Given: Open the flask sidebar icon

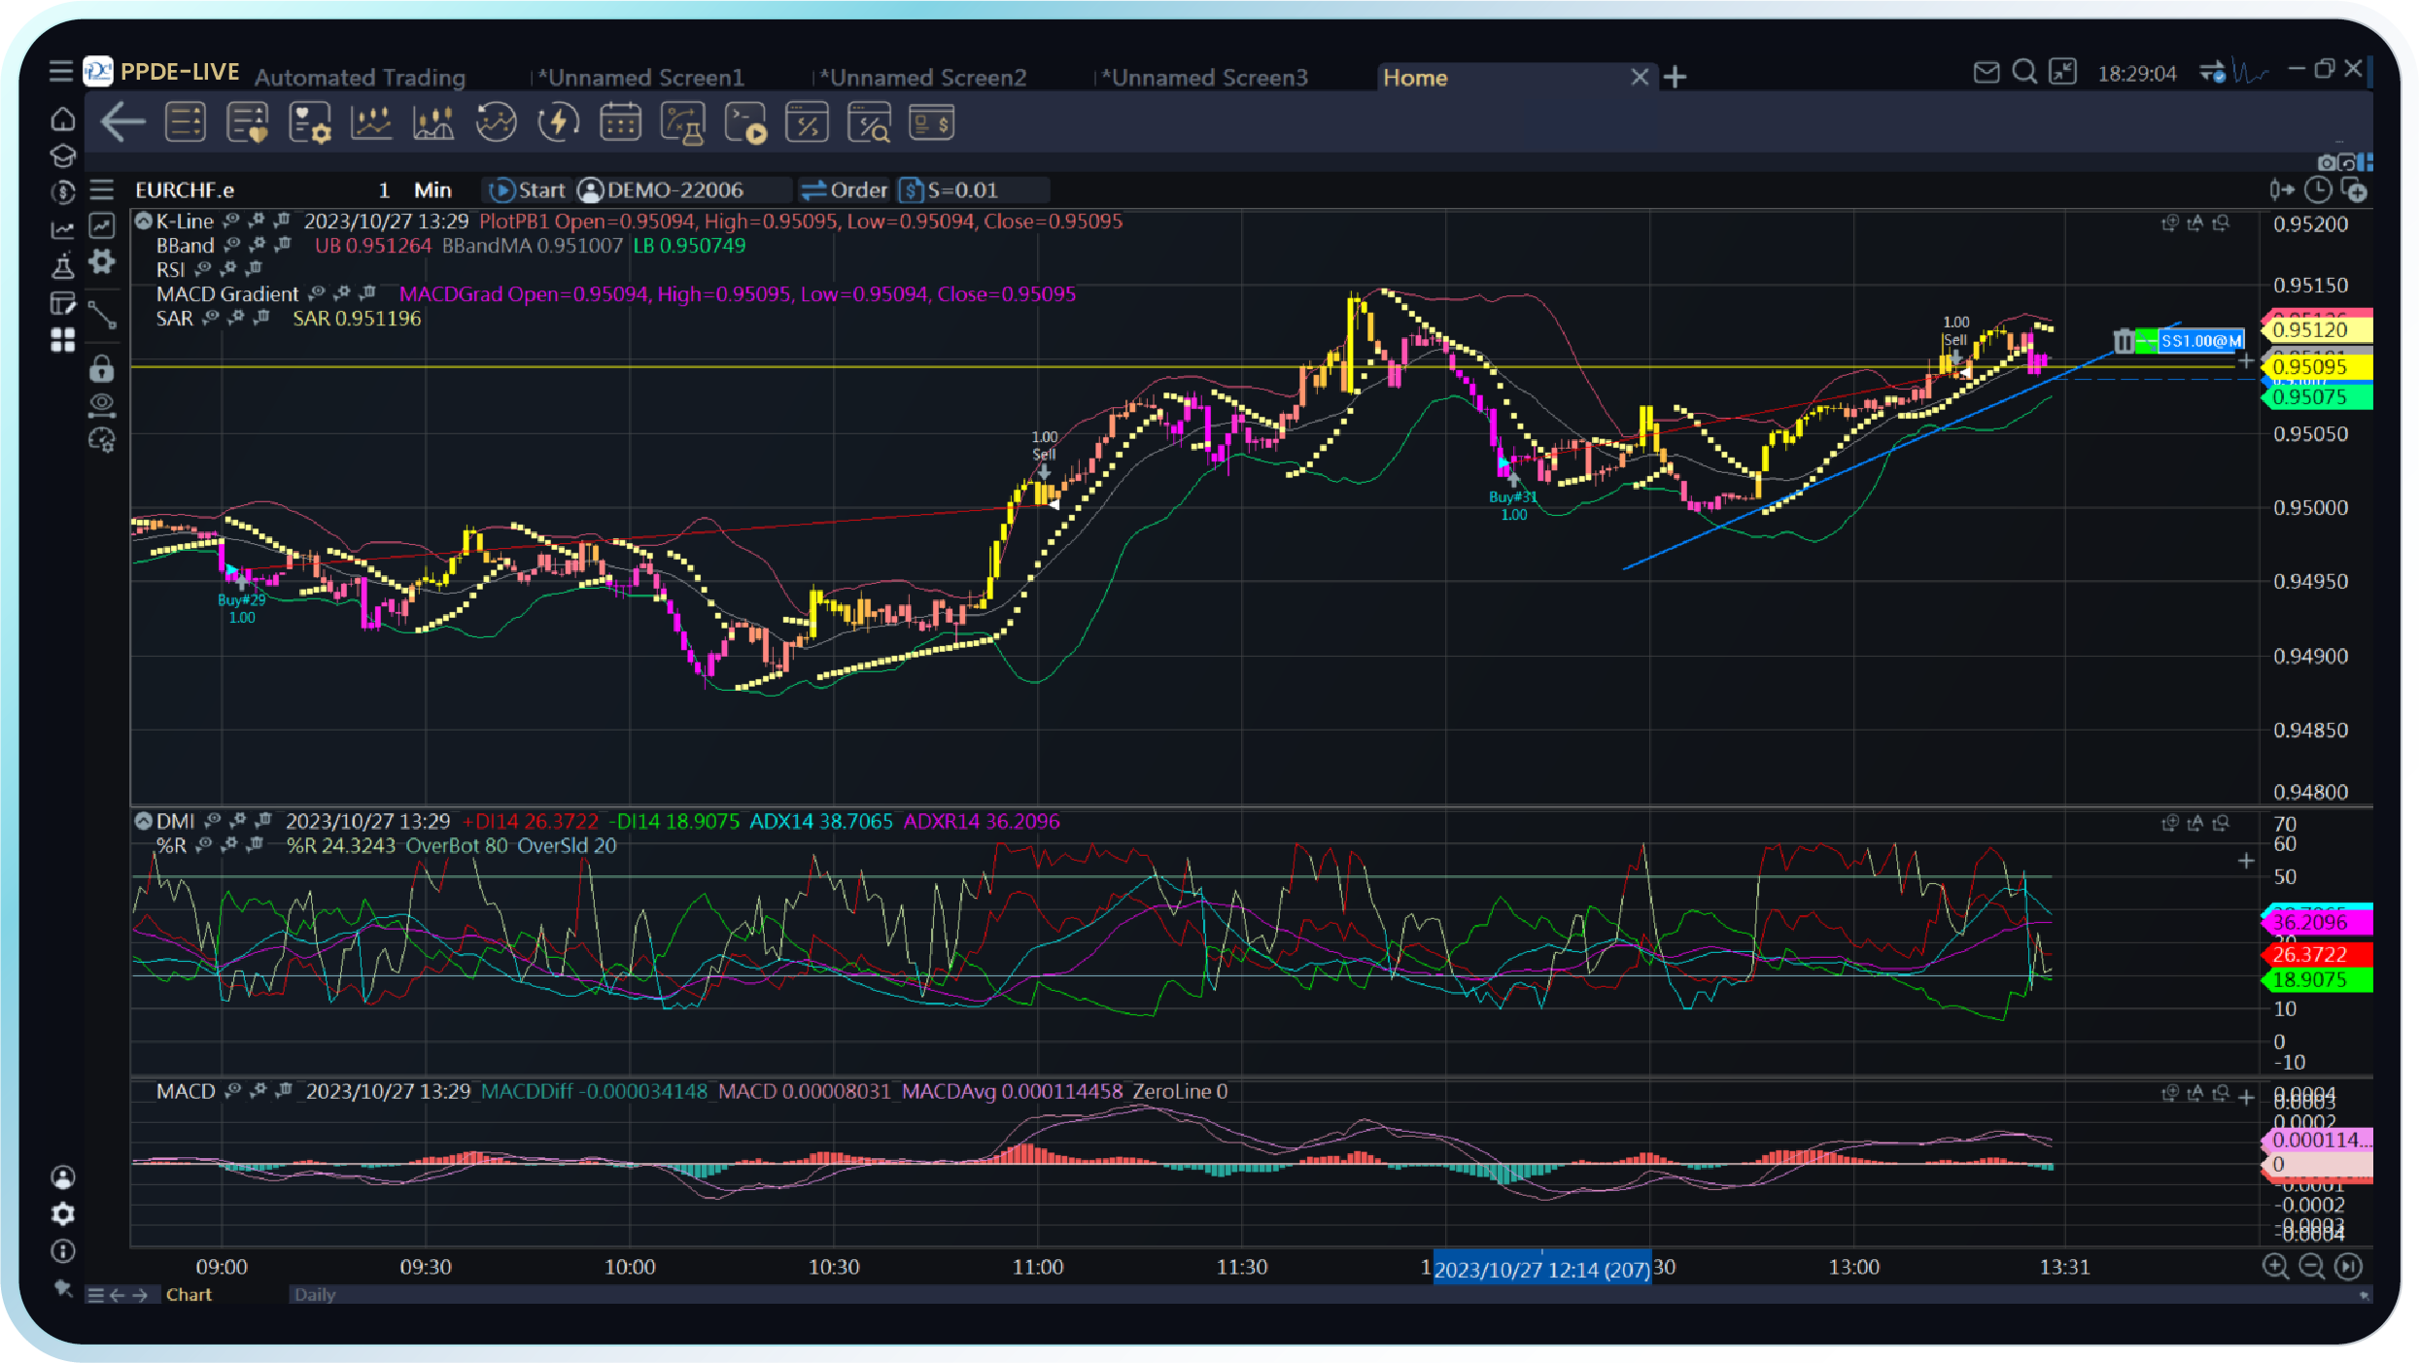Looking at the screenshot, I should [62, 266].
